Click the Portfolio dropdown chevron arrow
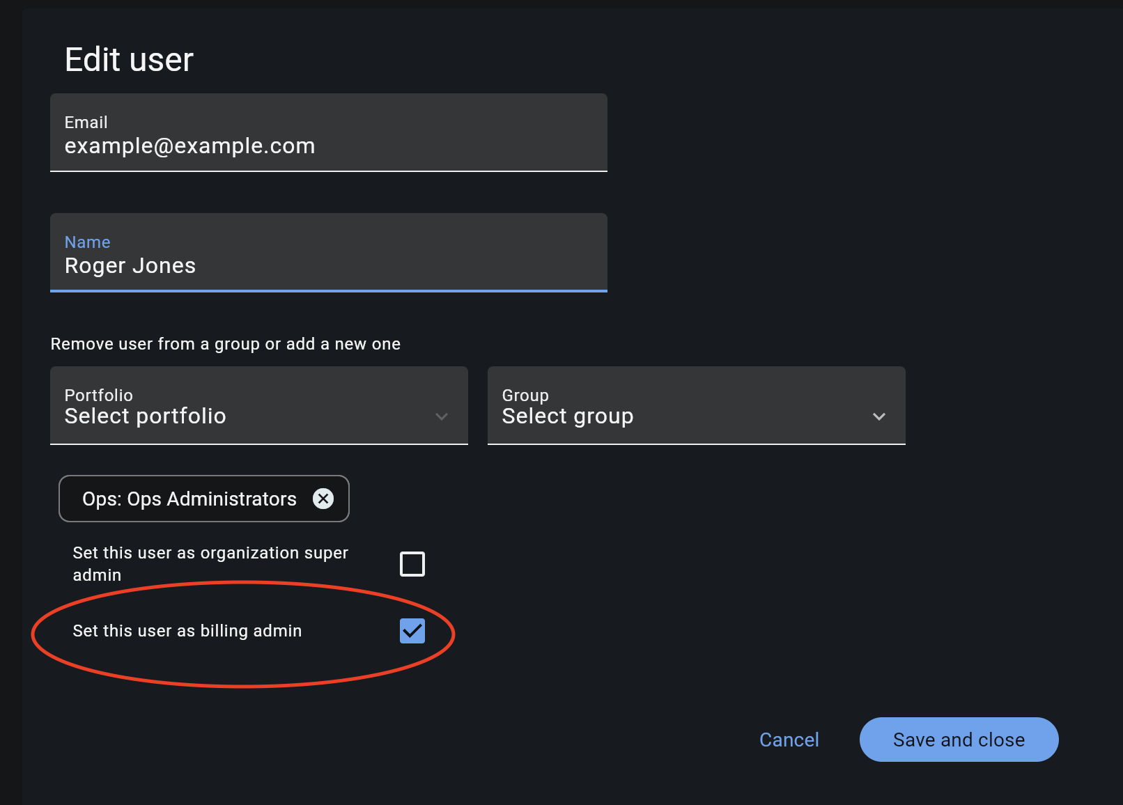The width and height of the screenshot is (1123, 805). tap(441, 416)
